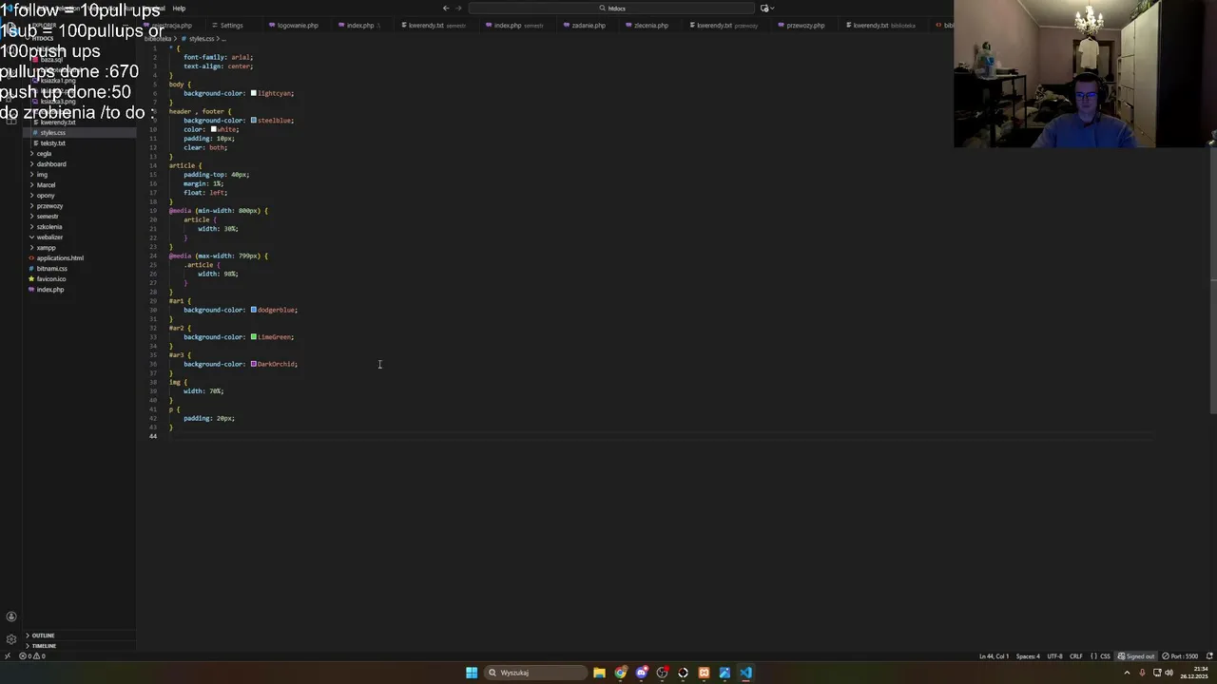Open the DarkOrchid color picker swatch
The height and width of the screenshot is (684, 1217).
pyautogui.click(x=253, y=364)
